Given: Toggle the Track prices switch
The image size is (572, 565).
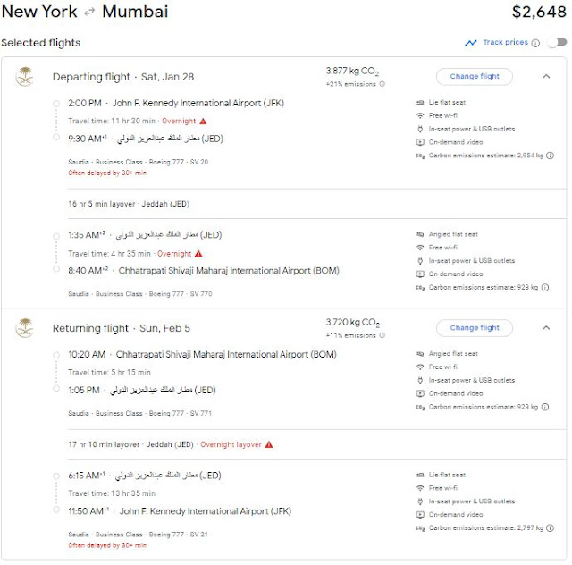Looking at the screenshot, I should coord(557,42).
